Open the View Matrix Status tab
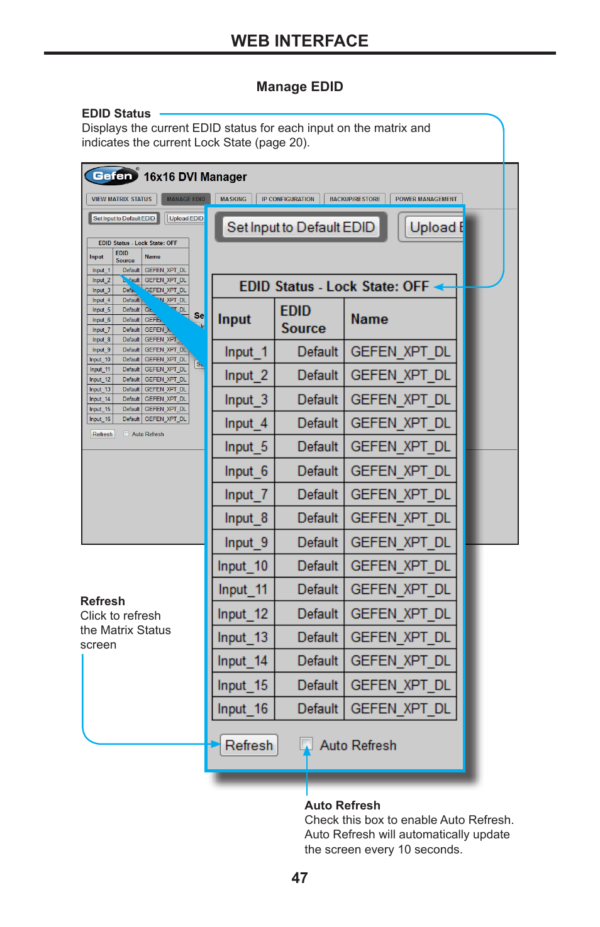The height and width of the screenshot is (927, 600). (121, 199)
